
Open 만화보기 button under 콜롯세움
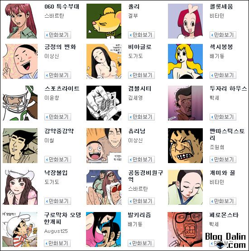[223, 35]
